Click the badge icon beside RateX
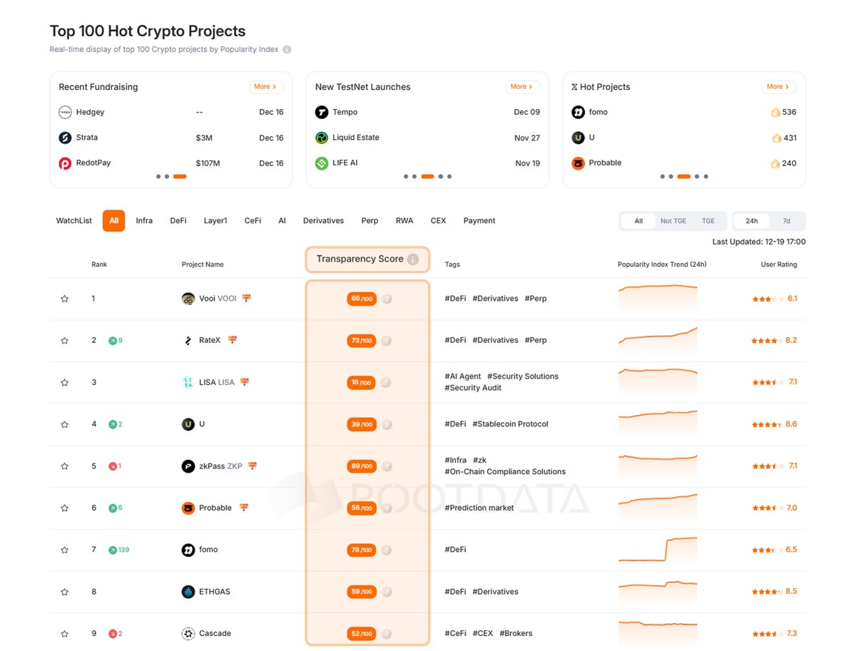Screen dimensions: 856x651 tap(232, 340)
